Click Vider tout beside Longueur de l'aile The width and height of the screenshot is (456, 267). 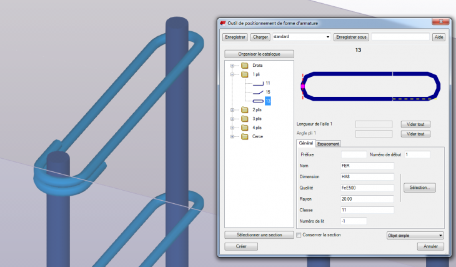[x=415, y=124]
